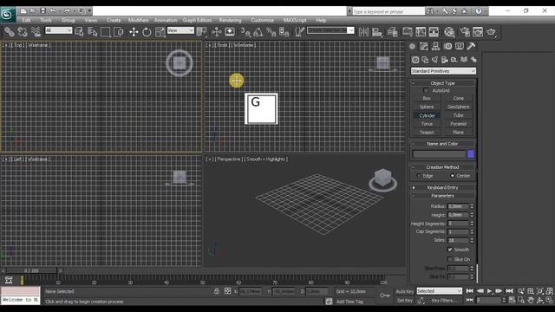
Task: Open the Curve Editor
Action: coord(421,32)
